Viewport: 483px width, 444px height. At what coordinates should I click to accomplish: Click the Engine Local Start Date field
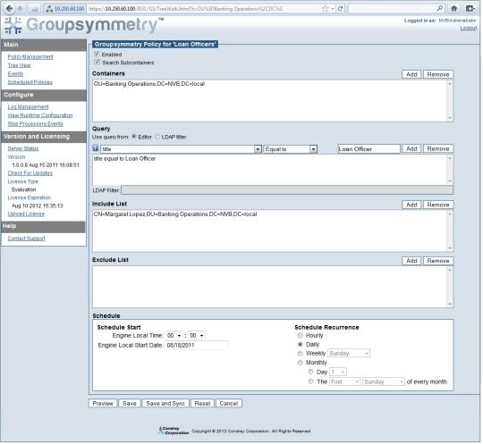[197, 345]
